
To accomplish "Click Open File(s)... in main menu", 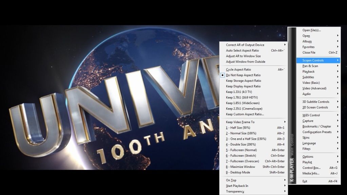I will click(x=318, y=30).
